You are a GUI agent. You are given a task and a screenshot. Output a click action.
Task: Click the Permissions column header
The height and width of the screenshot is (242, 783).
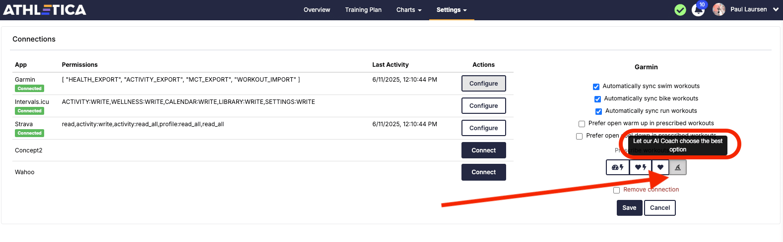coord(79,65)
